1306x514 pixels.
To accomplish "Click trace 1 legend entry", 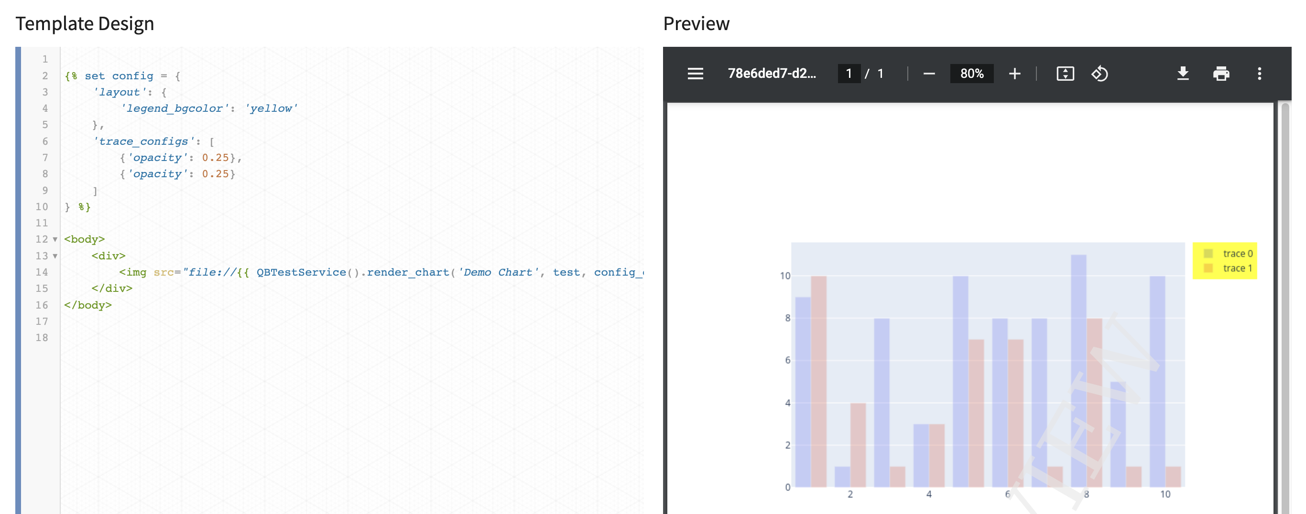I will click(x=1237, y=268).
